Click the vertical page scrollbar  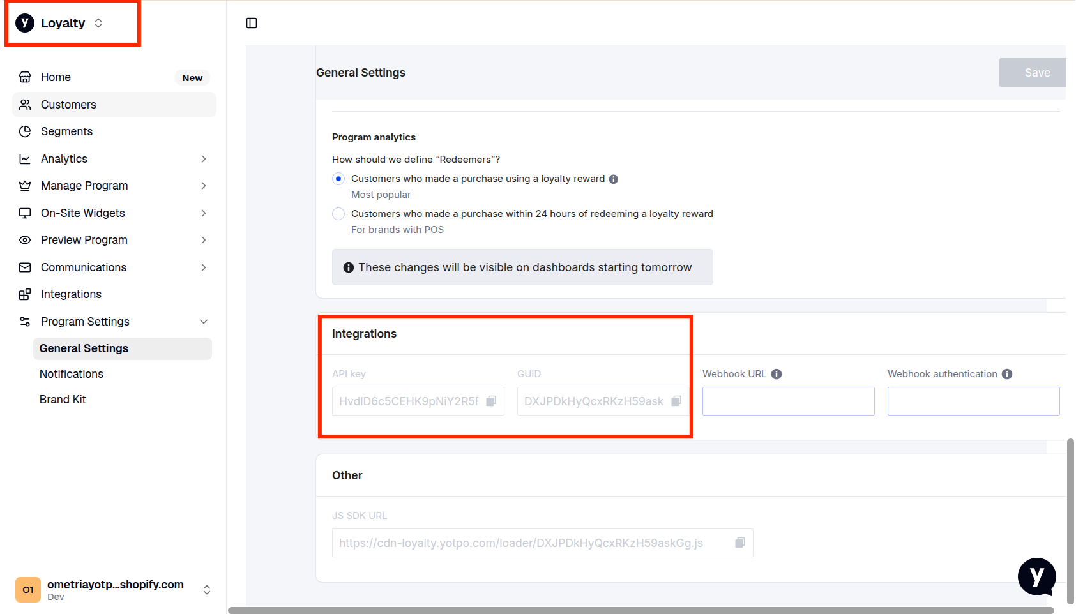(x=1070, y=521)
